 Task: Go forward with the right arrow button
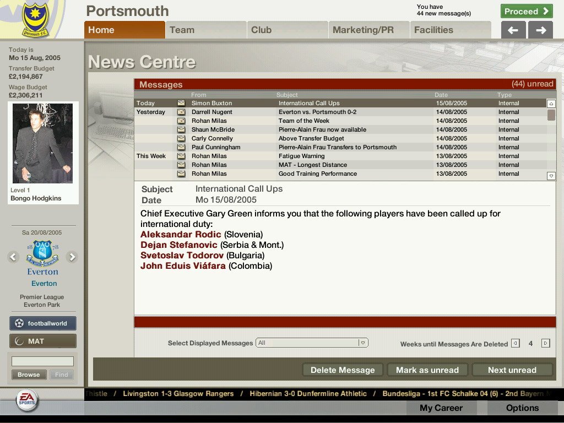pyautogui.click(x=540, y=30)
